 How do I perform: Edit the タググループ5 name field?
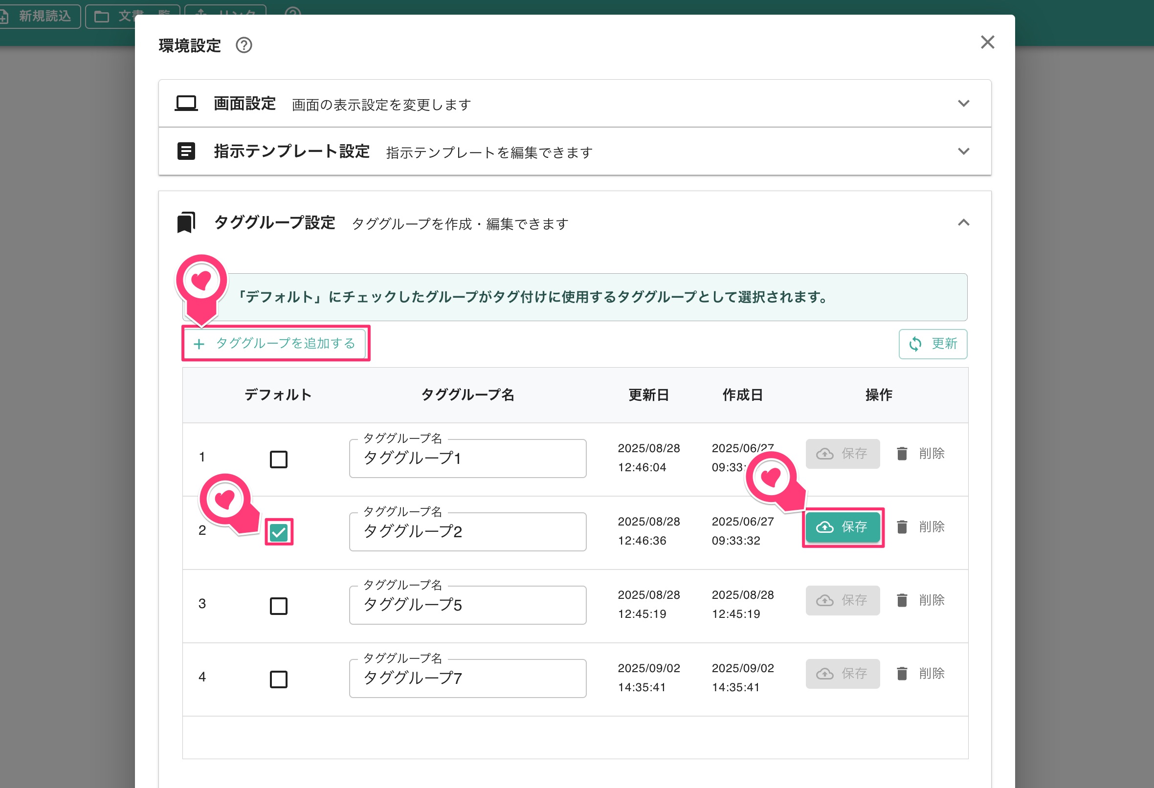click(x=467, y=605)
